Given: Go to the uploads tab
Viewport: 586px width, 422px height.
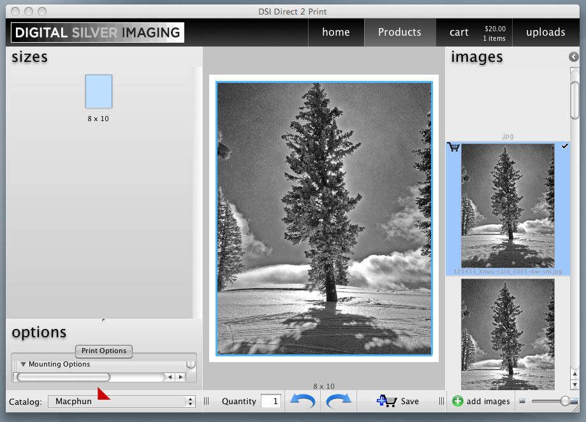Looking at the screenshot, I should [545, 32].
